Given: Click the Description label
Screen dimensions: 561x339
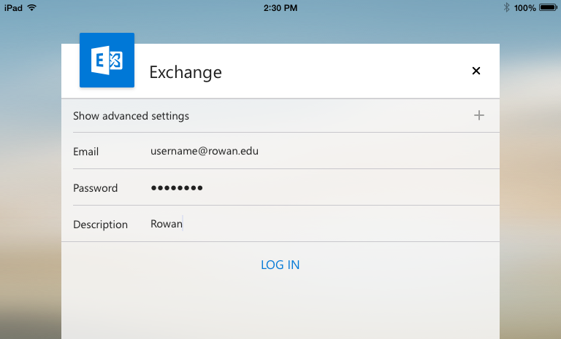Looking at the screenshot, I should [x=100, y=225].
